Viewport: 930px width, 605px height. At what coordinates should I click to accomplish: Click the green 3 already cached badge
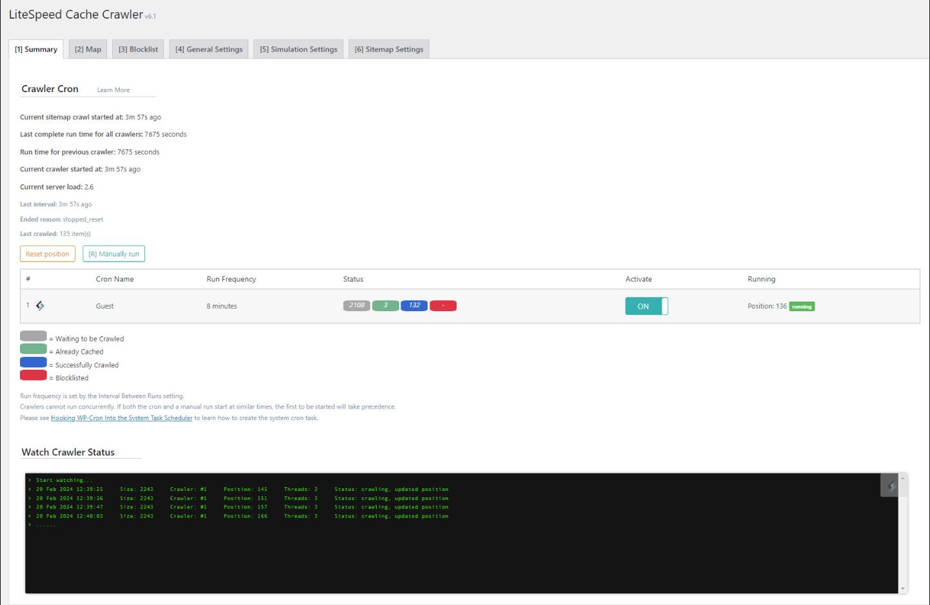pos(386,305)
